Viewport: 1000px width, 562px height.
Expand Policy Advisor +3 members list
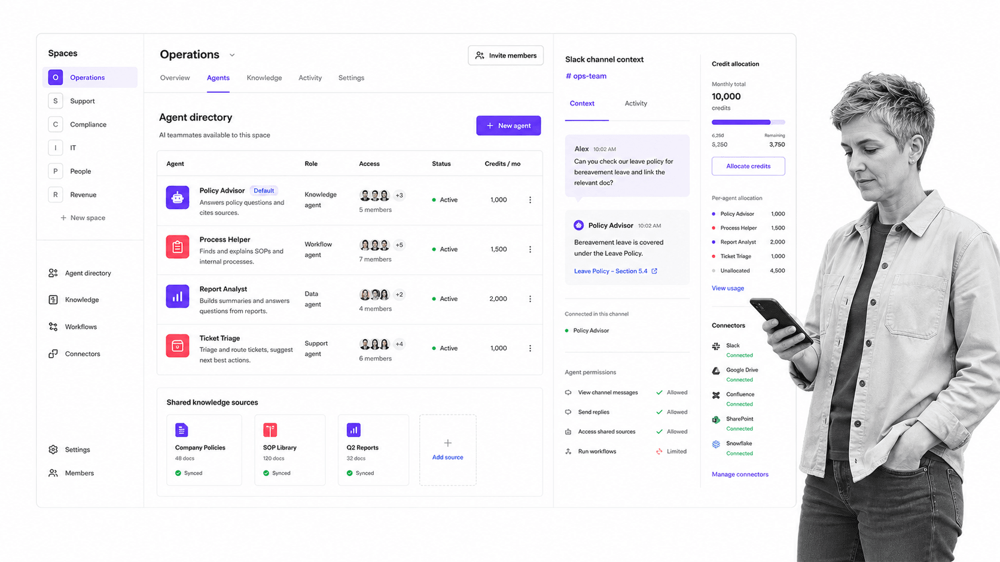[400, 195]
